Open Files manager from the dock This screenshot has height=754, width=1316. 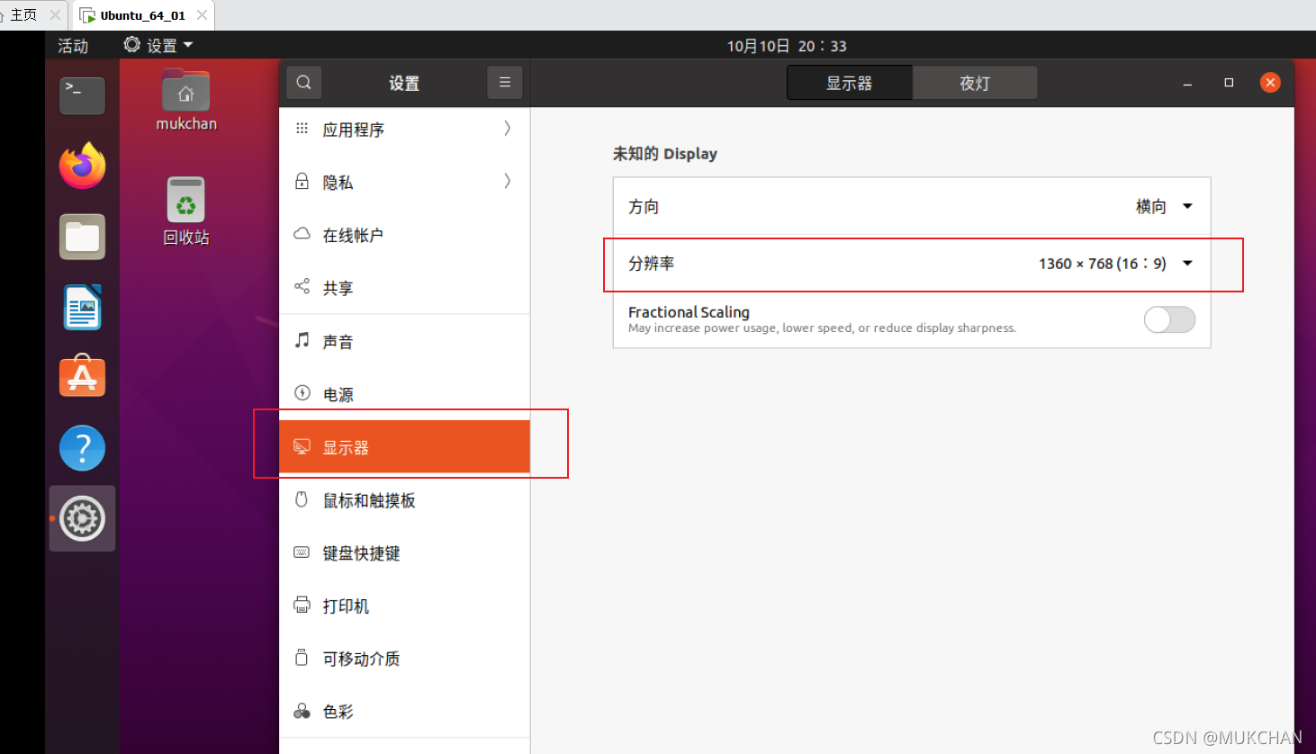(82, 237)
